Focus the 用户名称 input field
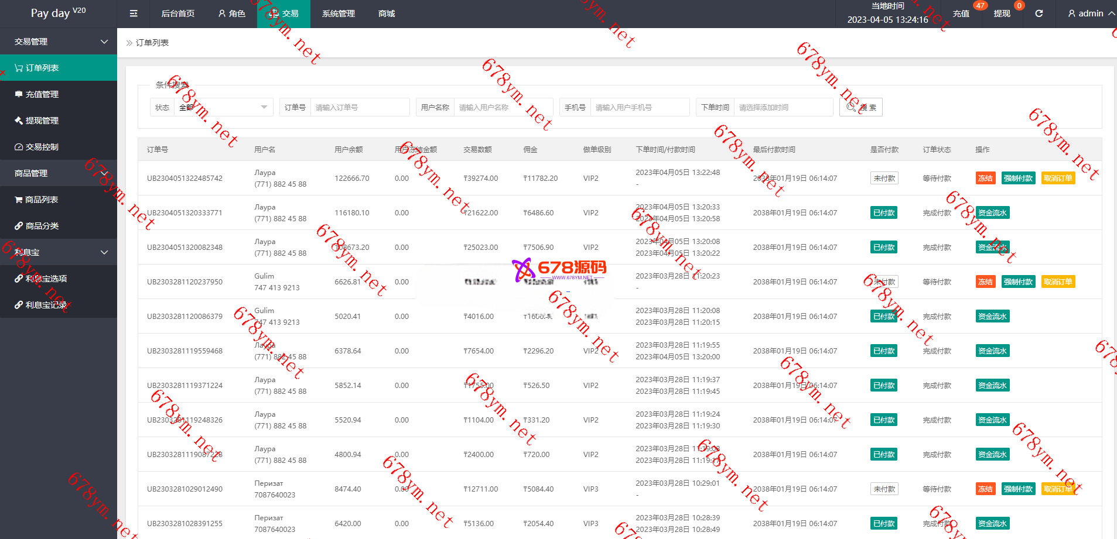The width and height of the screenshot is (1117, 539). 503,107
